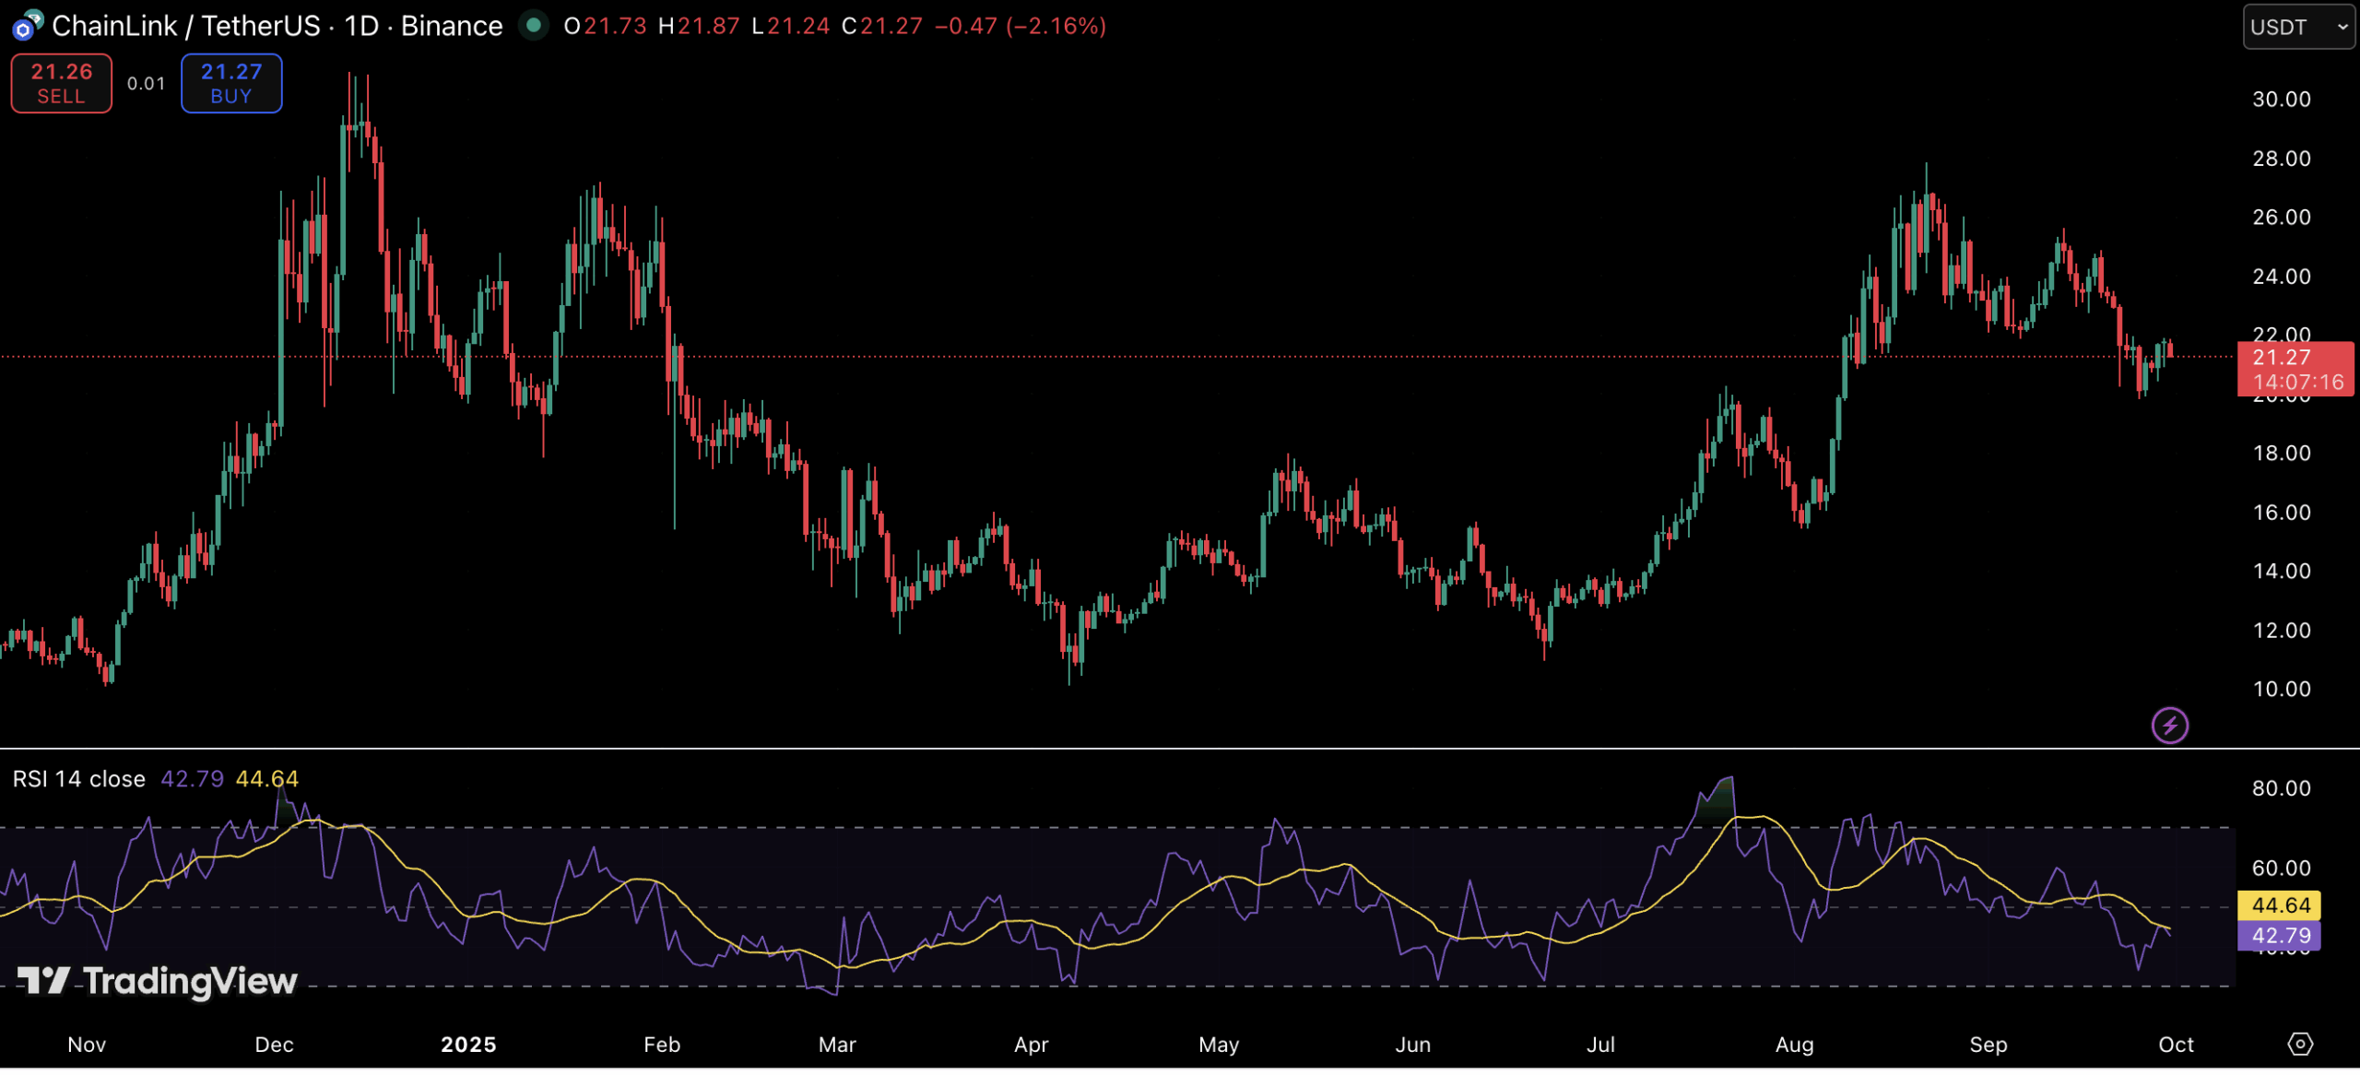Click the purple lightning bolt icon

pos(2169,726)
